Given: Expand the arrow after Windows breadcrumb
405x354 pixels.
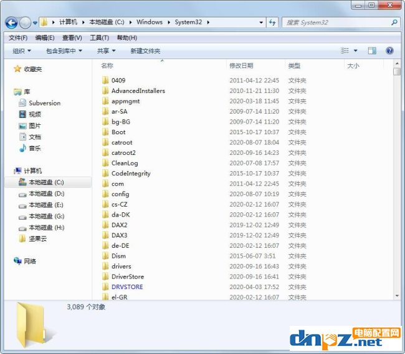Looking at the screenshot, I should coord(169,22).
